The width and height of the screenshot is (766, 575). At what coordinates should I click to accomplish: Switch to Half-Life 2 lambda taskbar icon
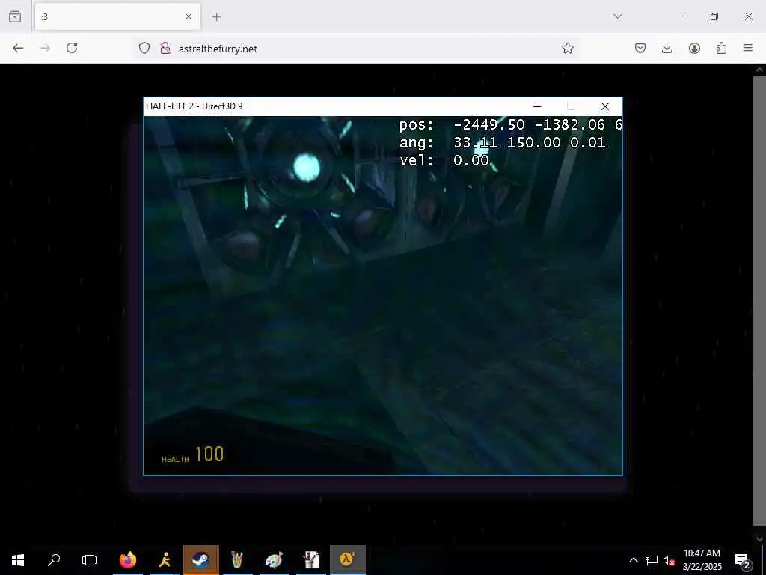[x=347, y=560]
